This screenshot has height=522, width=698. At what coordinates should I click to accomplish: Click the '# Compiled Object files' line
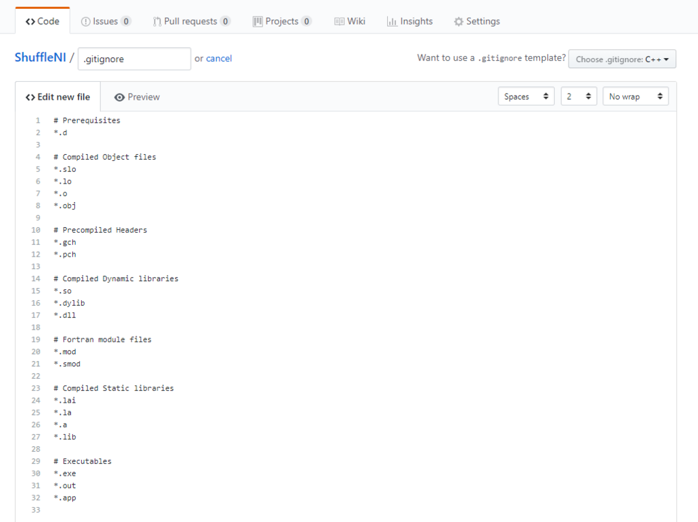tap(104, 157)
